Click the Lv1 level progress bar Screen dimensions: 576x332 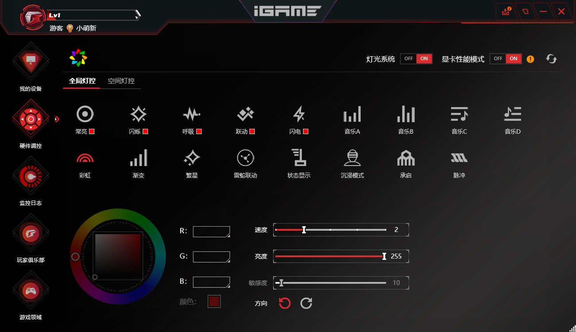pyautogui.click(x=93, y=15)
